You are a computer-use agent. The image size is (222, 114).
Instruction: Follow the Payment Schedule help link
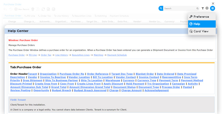(x=117, y=55)
